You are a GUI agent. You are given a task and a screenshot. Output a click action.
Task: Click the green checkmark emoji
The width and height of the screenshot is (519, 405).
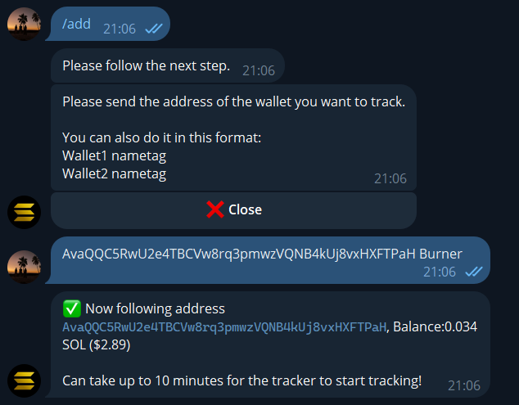coord(72,308)
